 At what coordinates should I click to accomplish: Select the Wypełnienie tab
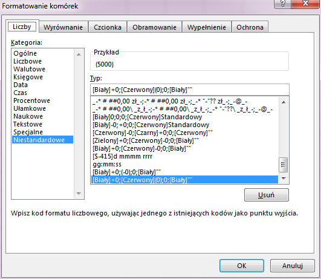pos(207,27)
